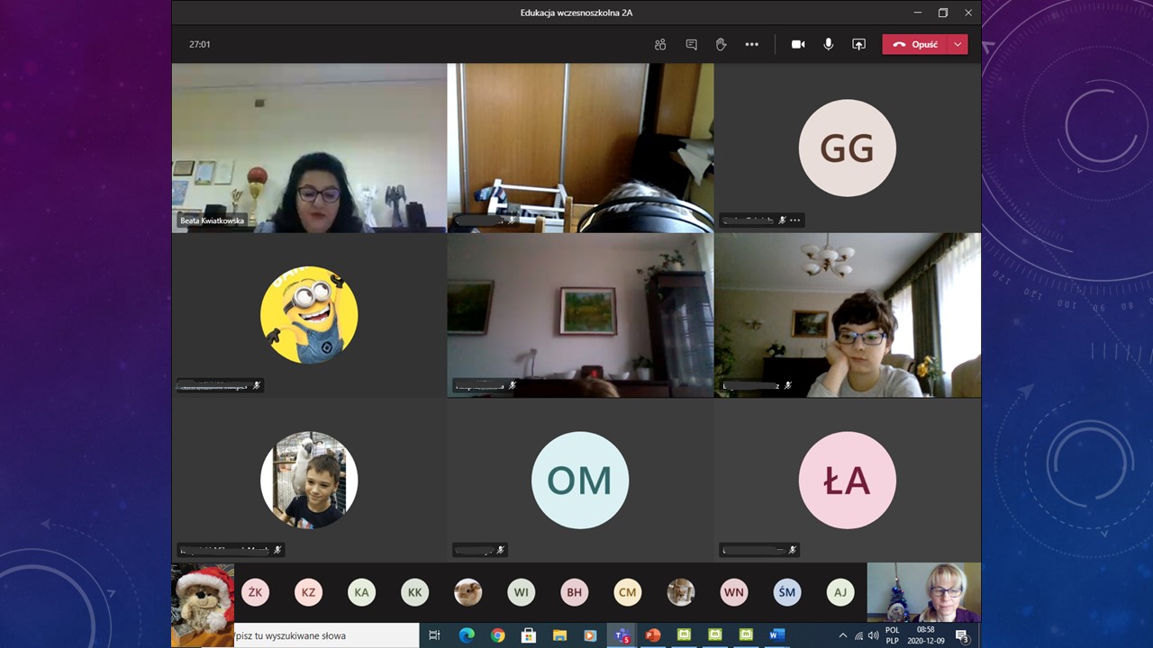Show the participants list
Image resolution: width=1153 pixels, height=648 pixels.
pyautogui.click(x=660, y=44)
